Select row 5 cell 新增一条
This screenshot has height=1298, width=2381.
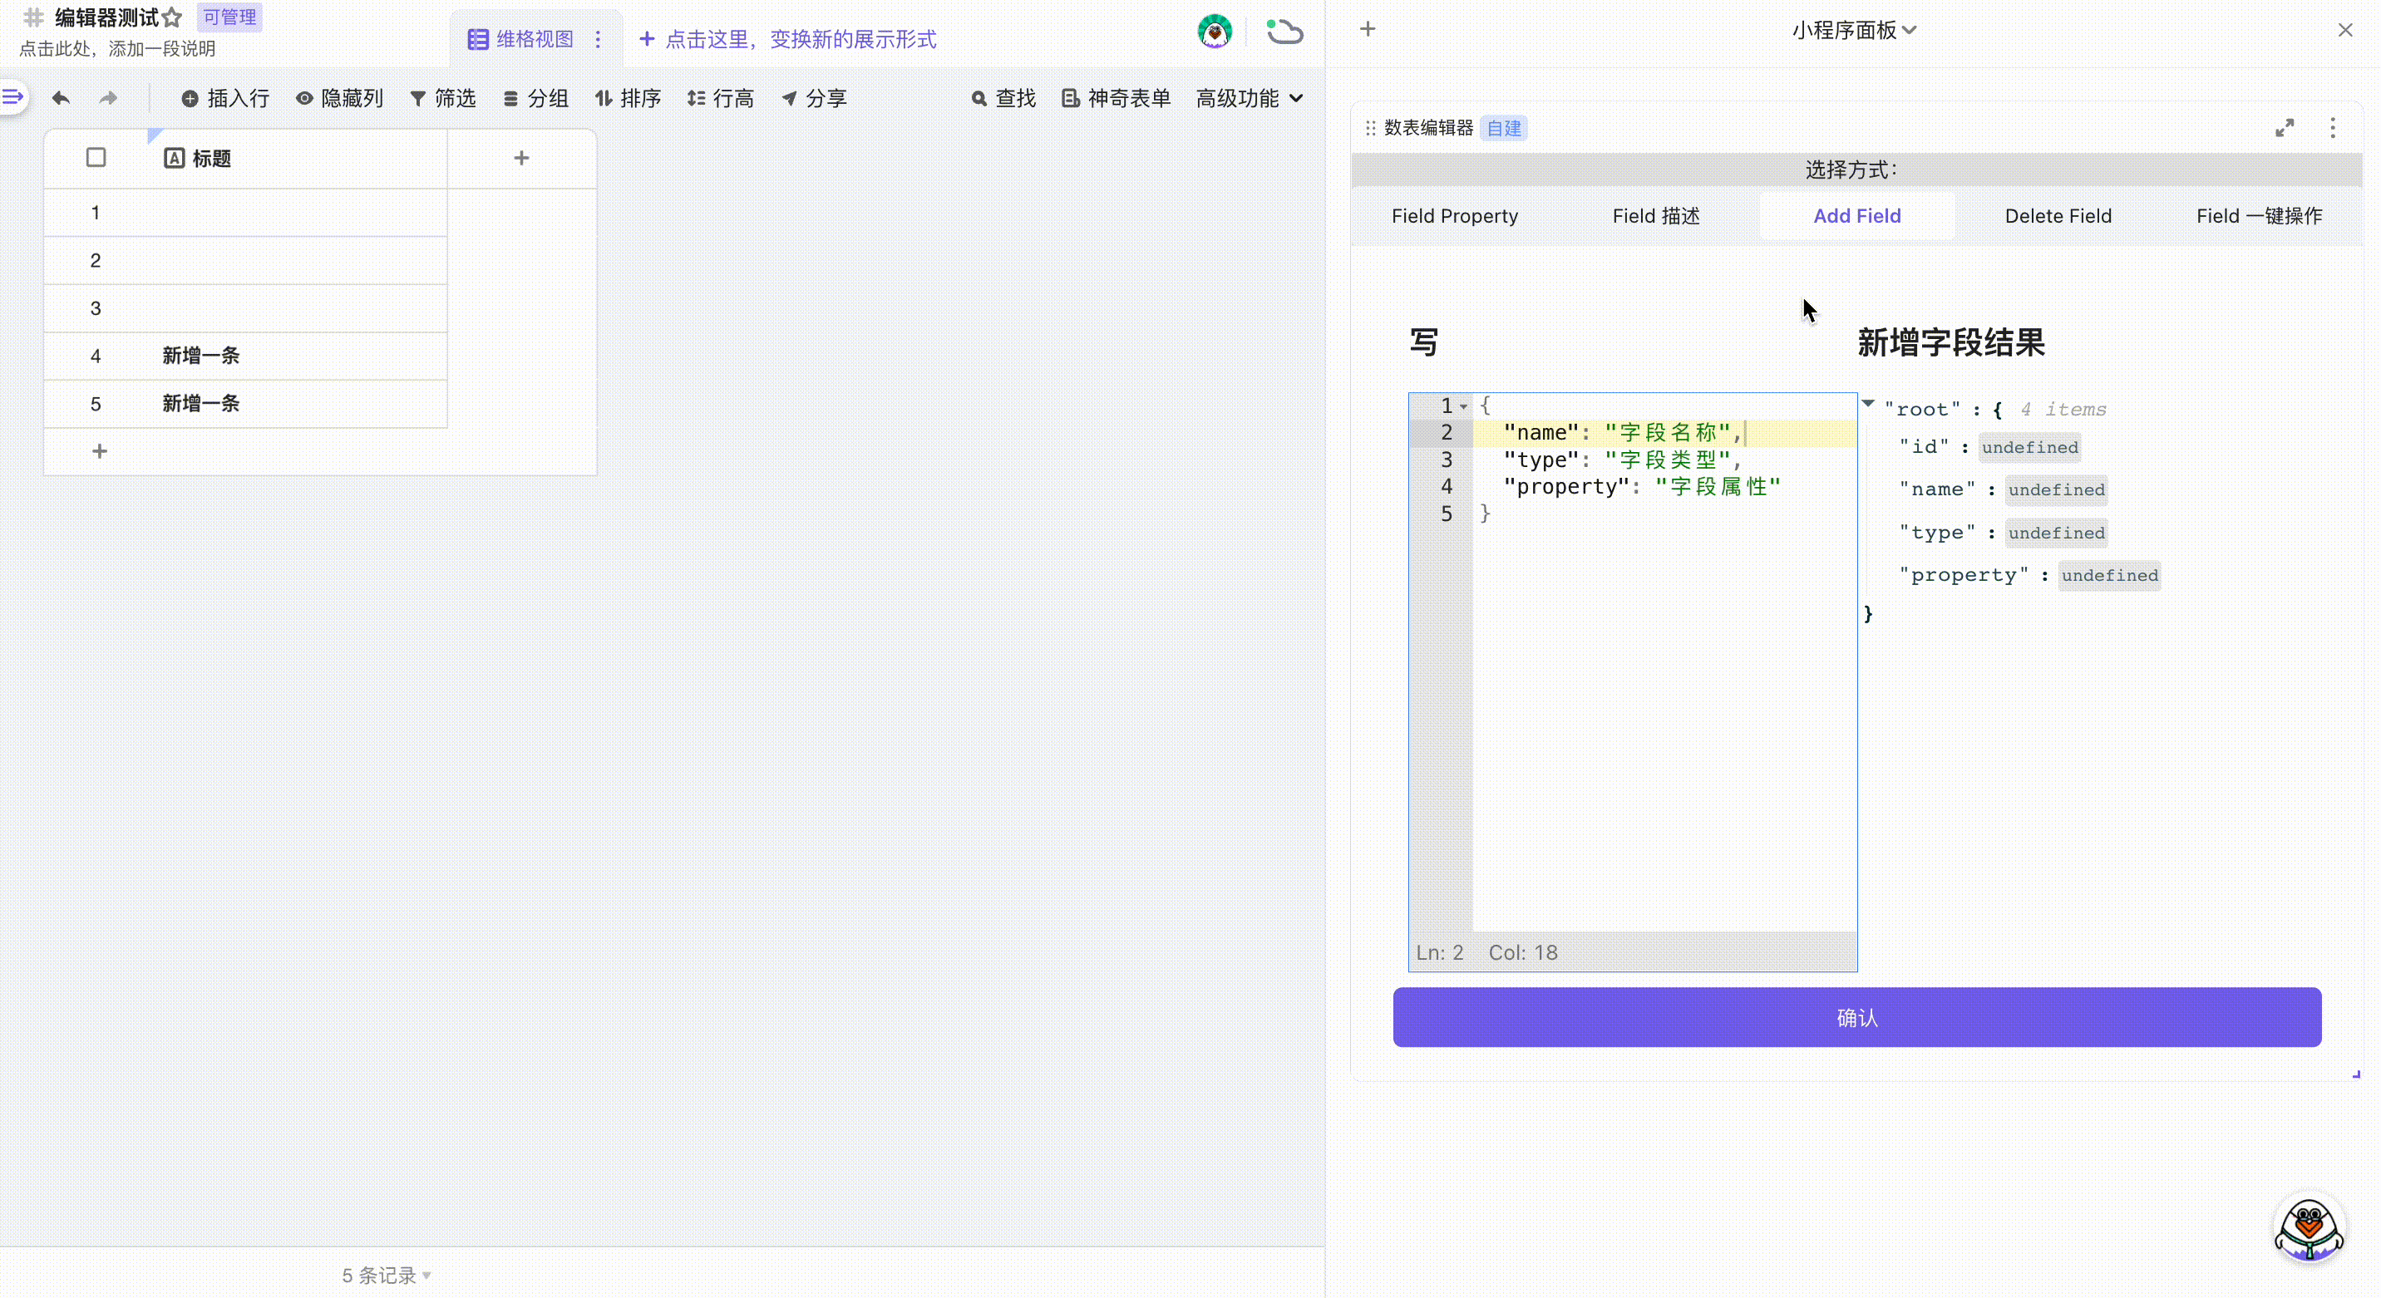[297, 404]
